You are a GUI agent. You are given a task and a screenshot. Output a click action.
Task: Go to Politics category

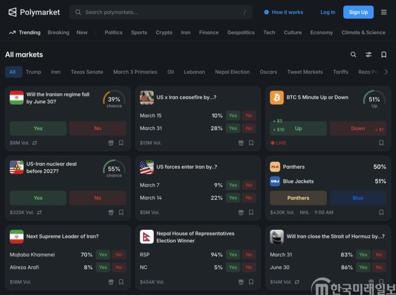[114, 33]
